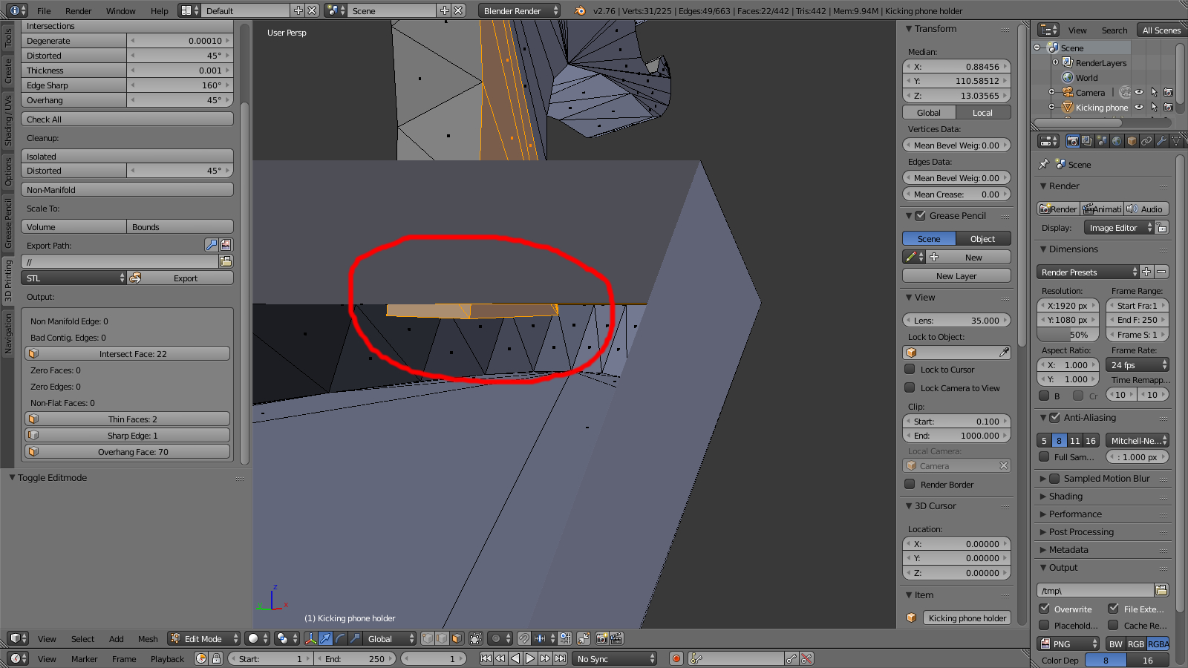This screenshot has width=1188, height=668.
Task: Click the Lens value slider field
Action: 956,321
